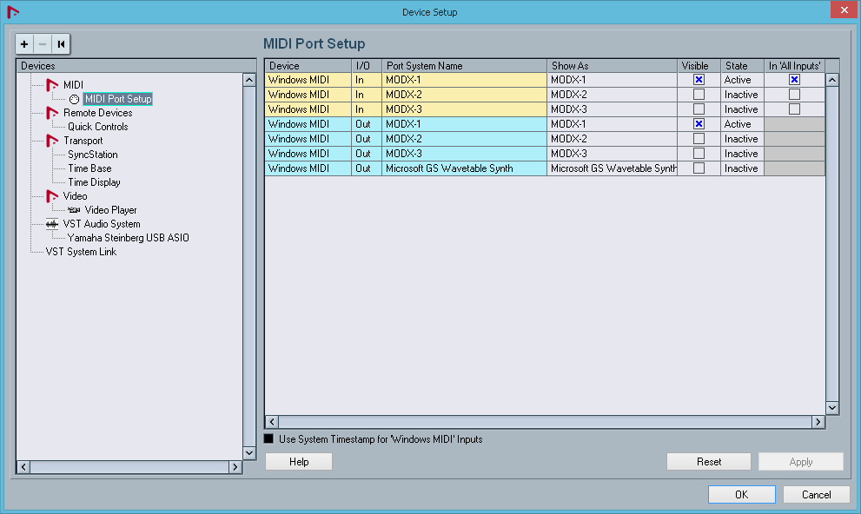The image size is (861, 514).
Task: Click the Cubase logo in title bar
Action: tap(13, 12)
